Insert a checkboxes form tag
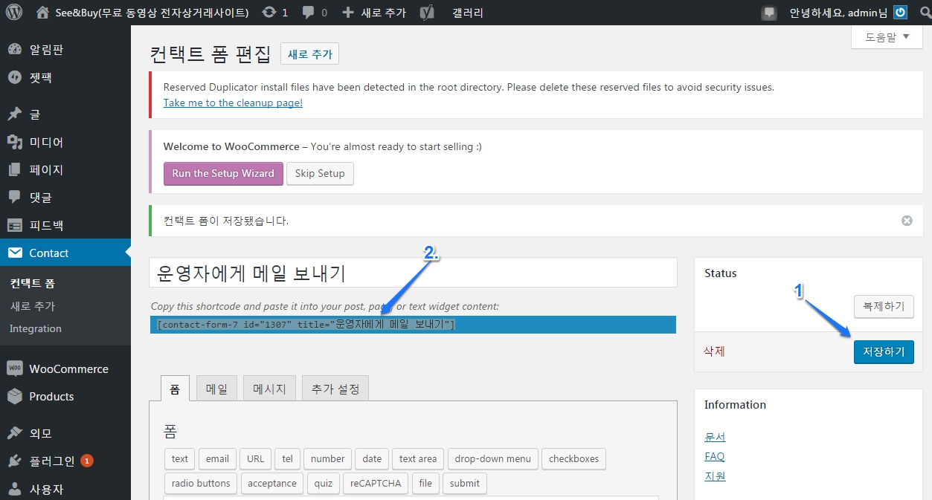932x500 pixels. [x=573, y=459]
